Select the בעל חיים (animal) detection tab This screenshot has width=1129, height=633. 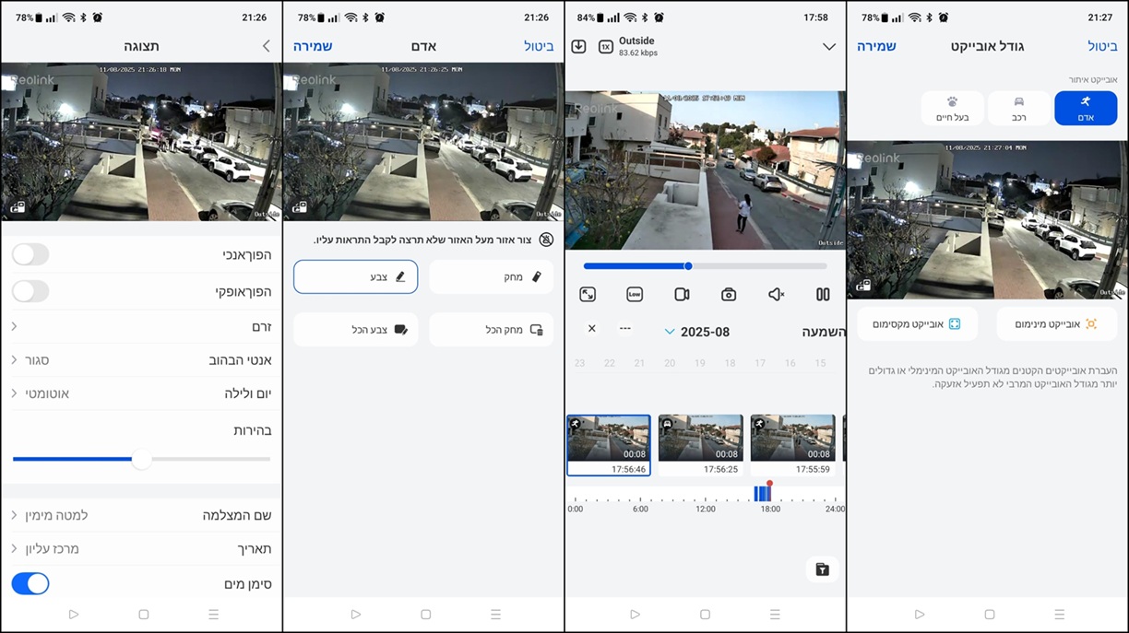[952, 108]
